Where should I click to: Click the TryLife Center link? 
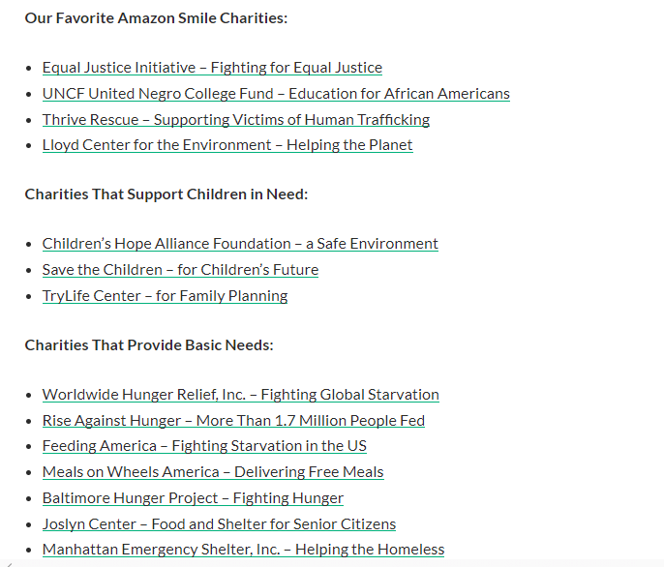165,296
